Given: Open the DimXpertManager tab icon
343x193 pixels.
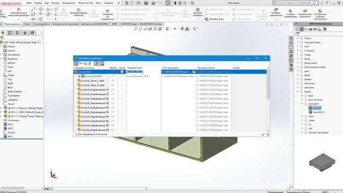Looking at the screenshot, I should [25, 33].
